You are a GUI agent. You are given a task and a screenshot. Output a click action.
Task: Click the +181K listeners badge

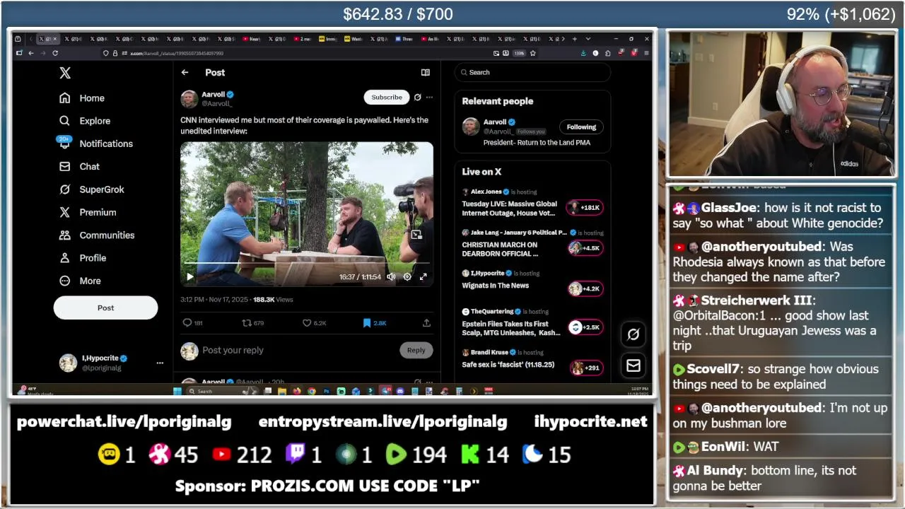(585, 207)
